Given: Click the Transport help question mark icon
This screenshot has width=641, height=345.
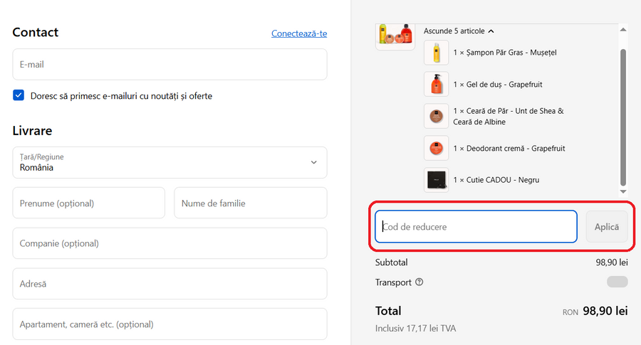Looking at the screenshot, I should pos(419,282).
